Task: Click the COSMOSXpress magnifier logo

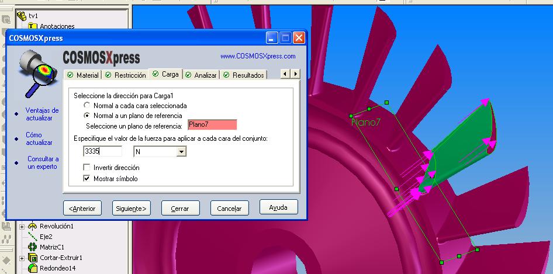Action: pyautogui.click(x=33, y=74)
